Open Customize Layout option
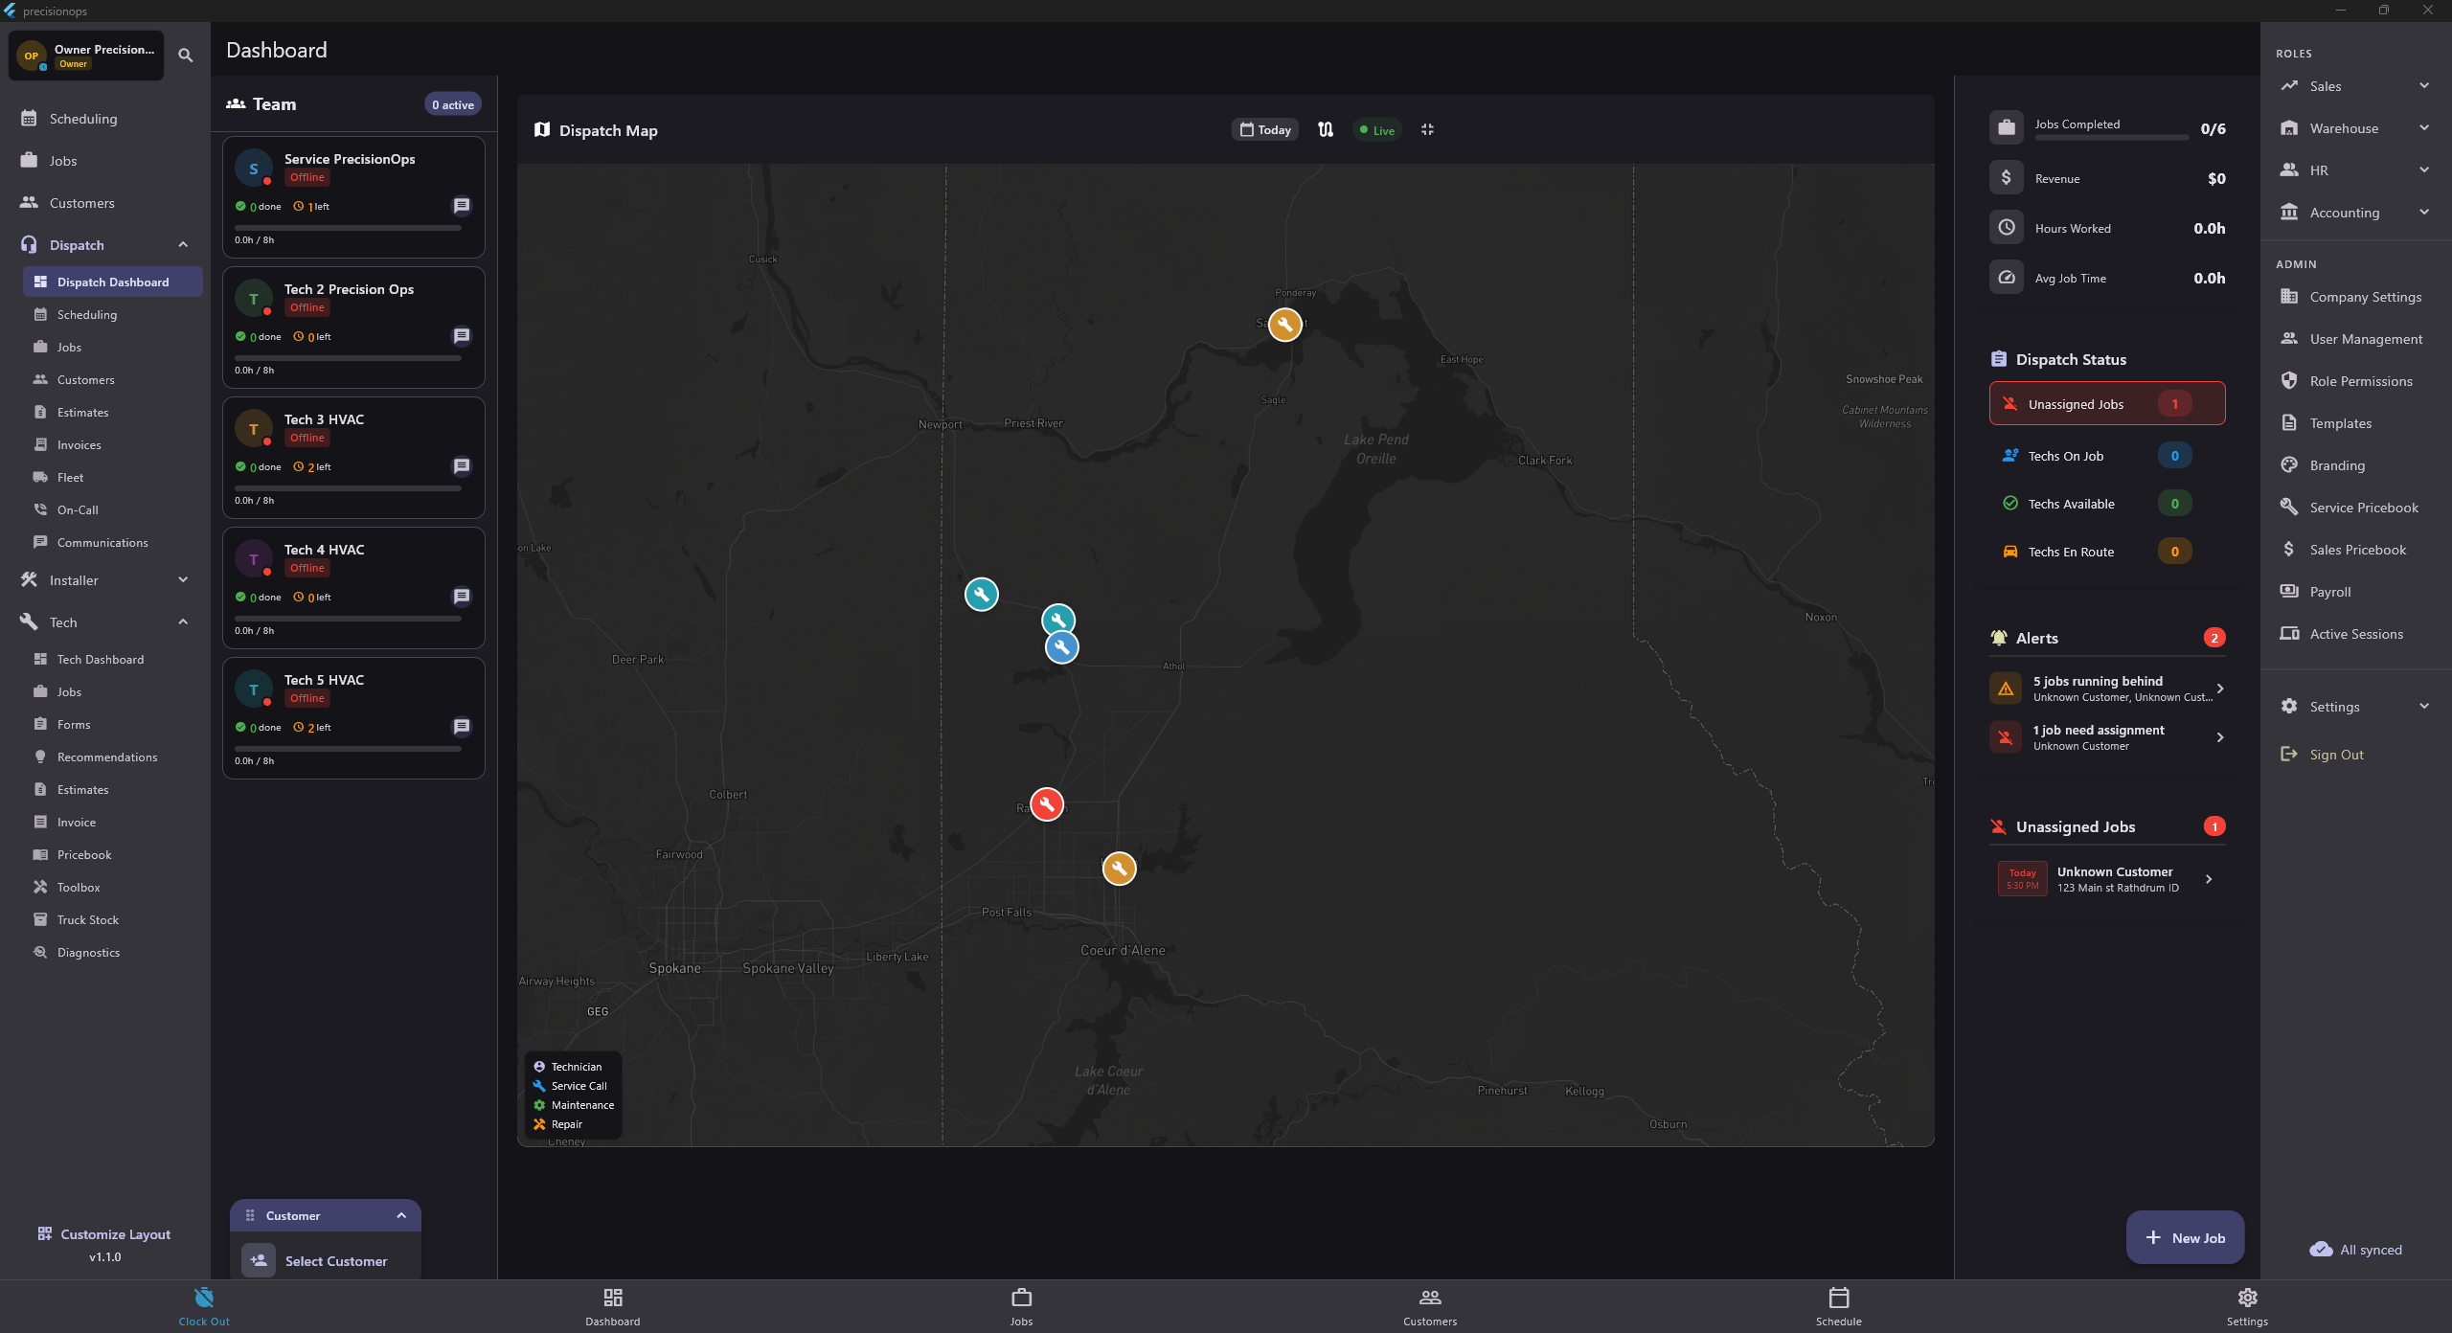 point(104,1234)
